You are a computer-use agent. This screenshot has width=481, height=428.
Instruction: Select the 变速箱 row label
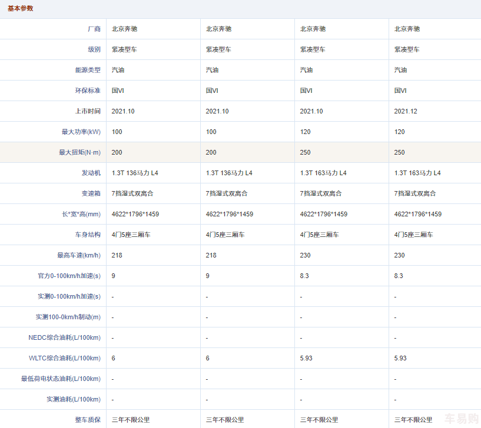pyautogui.click(x=91, y=193)
